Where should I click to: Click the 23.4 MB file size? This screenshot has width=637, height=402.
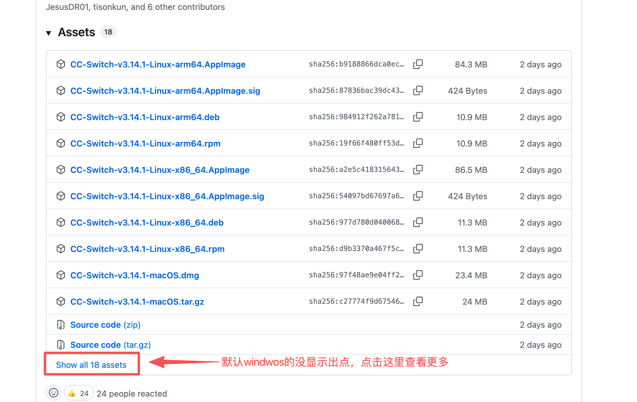[471, 275]
